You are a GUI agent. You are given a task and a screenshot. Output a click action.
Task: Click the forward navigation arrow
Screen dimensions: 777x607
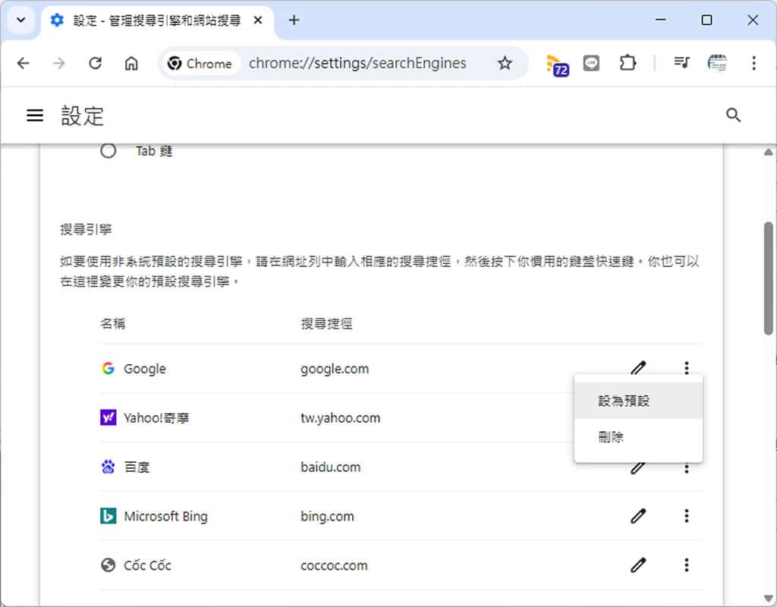click(x=59, y=64)
